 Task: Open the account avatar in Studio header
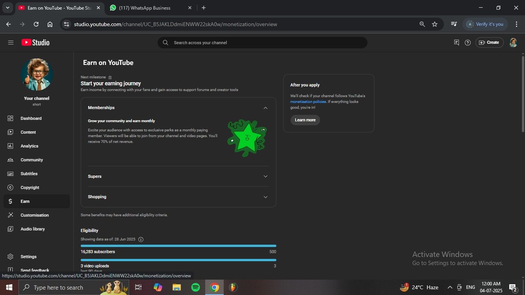tap(513, 43)
